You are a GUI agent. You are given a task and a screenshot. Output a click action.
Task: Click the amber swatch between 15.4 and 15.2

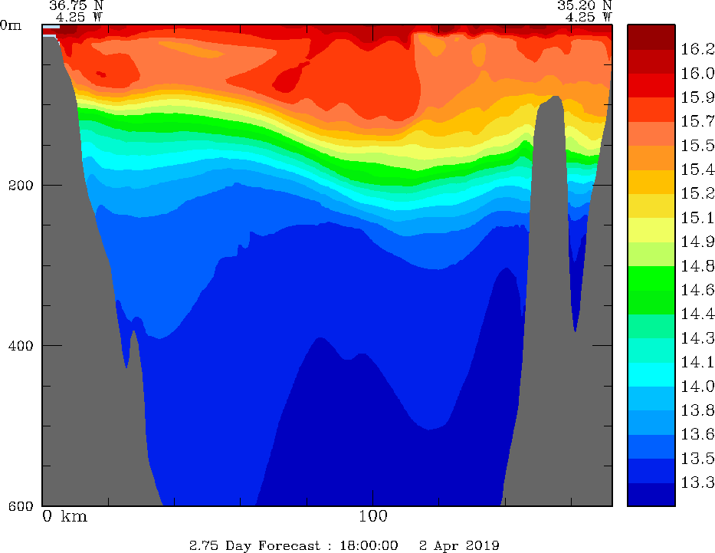(651, 182)
